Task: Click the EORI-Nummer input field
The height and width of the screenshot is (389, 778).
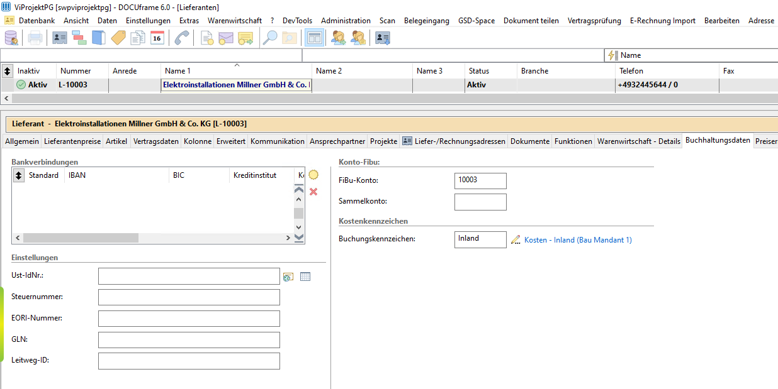Action: (189, 319)
